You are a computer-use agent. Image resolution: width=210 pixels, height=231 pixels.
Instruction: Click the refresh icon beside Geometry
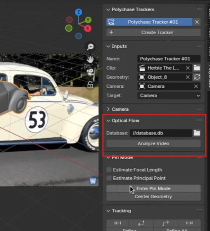tap(197, 77)
